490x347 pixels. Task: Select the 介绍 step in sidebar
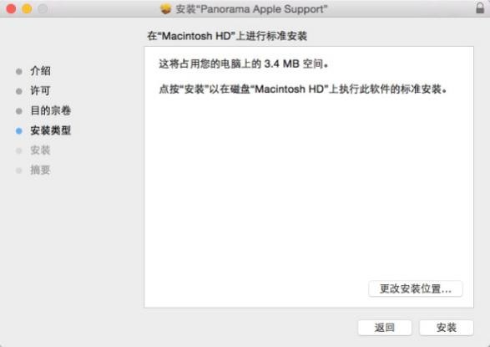pos(40,71)
